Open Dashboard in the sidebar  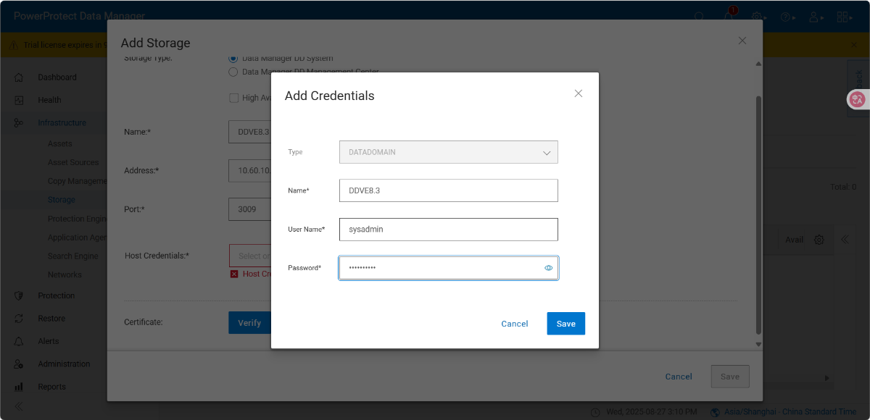coord(57,77)
